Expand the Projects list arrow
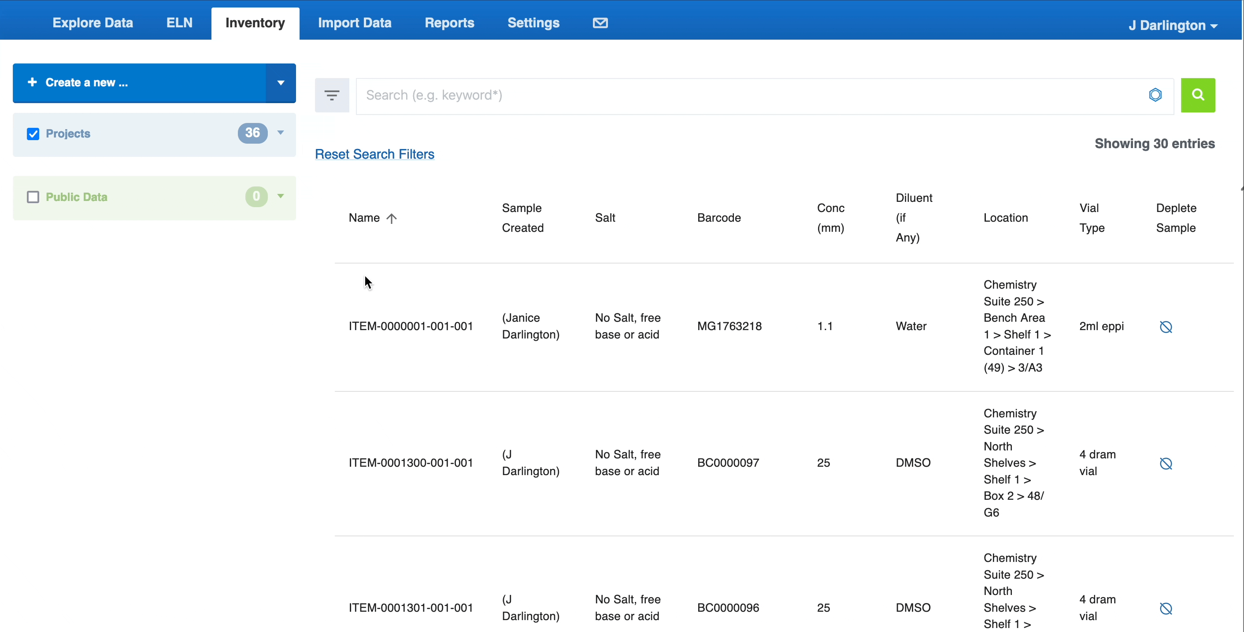Screen dimensions: 1244x632 (281, 132)
